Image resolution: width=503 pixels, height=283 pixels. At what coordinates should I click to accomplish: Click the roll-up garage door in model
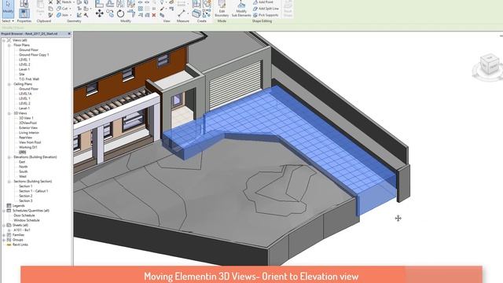(236, 85)
